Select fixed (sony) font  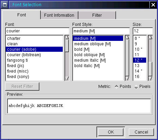pos(34,77)
